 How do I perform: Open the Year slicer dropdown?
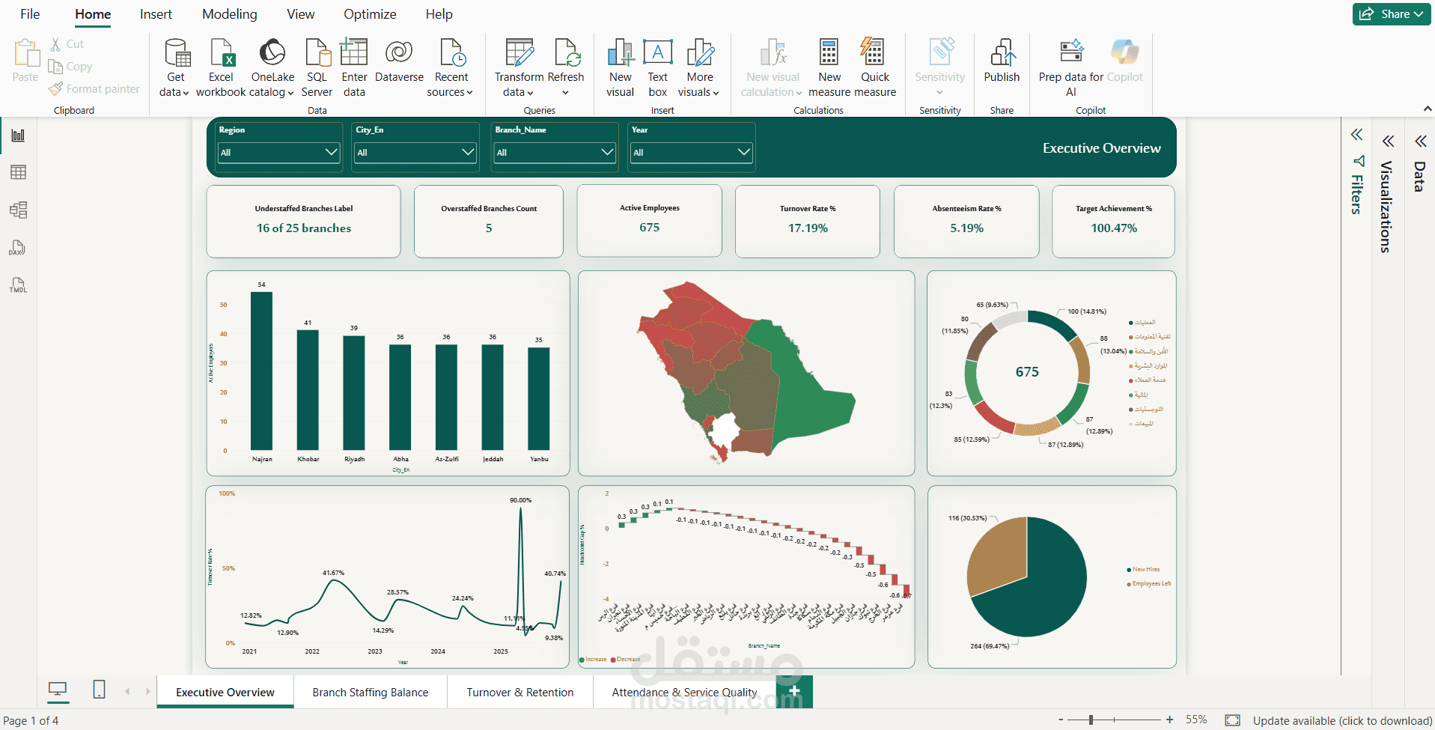692,152
